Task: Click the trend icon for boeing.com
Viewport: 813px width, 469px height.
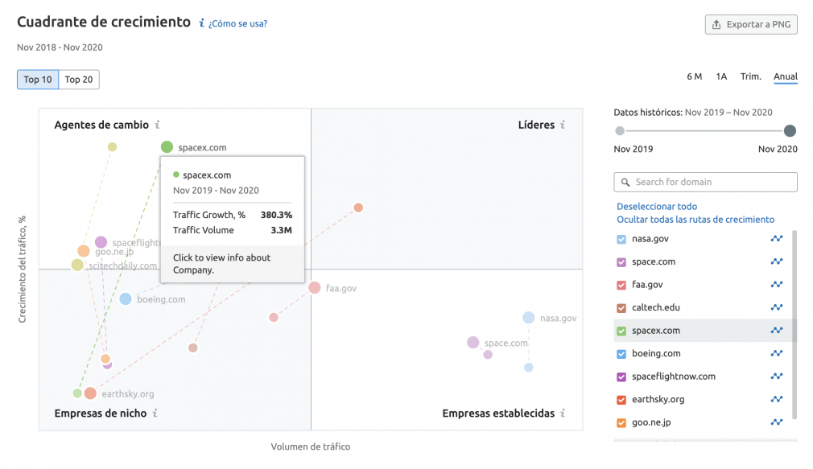Action: [776, 353]
